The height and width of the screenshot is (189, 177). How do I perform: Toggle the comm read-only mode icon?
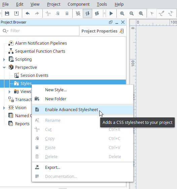point(87,13)
